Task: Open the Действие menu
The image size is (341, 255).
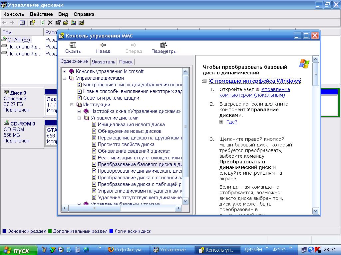Action: coord(41,14)
